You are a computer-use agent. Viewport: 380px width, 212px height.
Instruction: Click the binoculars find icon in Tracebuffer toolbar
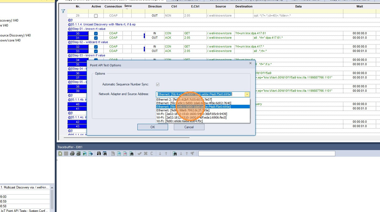point(99,154)
